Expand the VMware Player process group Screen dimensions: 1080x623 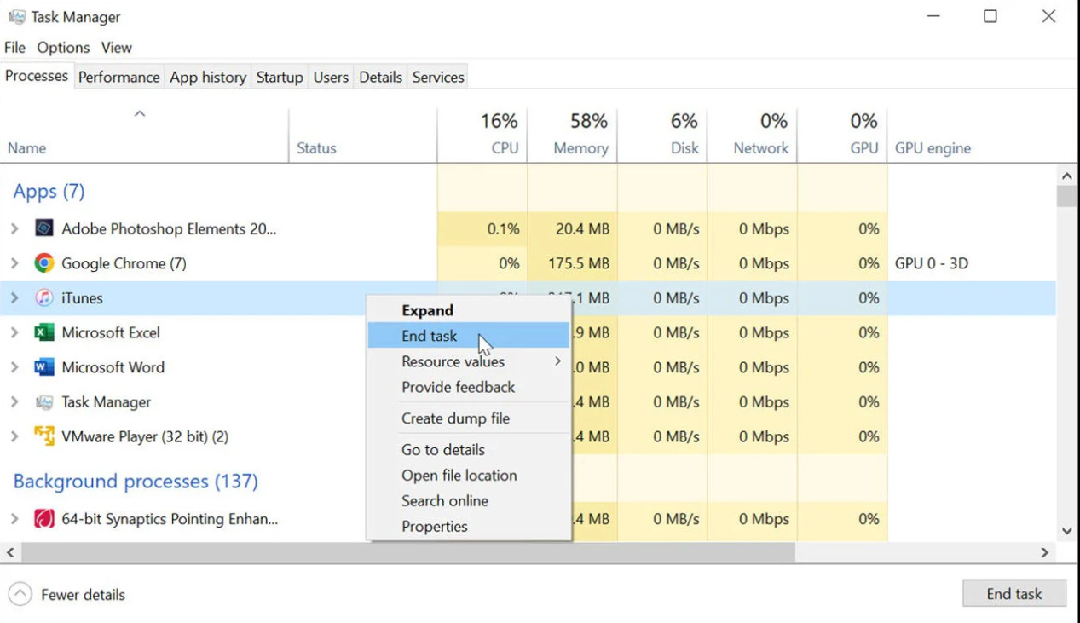tap(14, 436)
